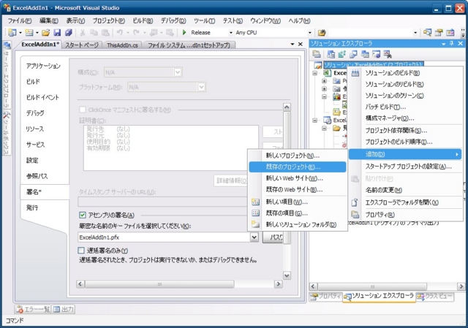Select 既存のプロジェクト from submenu
This screenshot has width=468, height=328.
click(298, 167)
